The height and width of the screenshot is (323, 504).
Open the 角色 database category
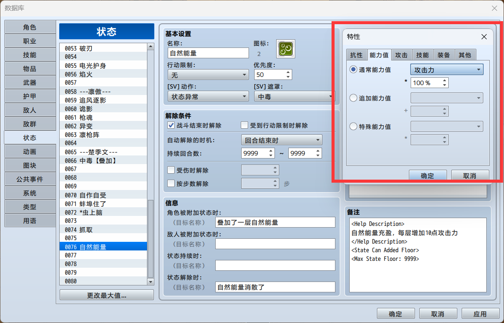[30, 27]
